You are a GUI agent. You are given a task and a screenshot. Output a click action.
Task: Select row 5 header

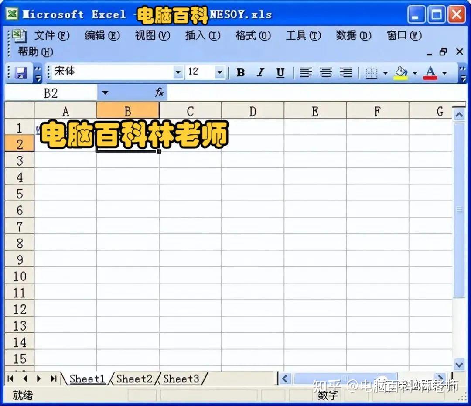point(20,194)
